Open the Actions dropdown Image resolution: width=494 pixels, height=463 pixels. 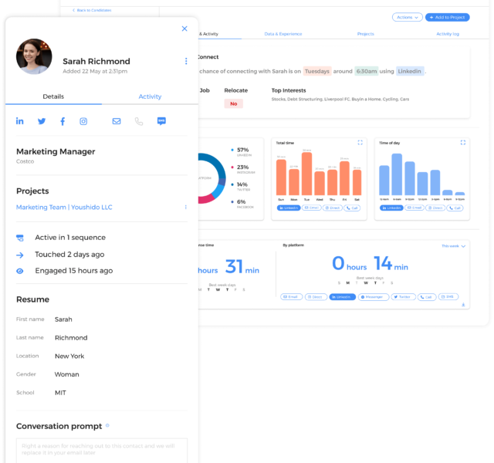coord(406,17)
